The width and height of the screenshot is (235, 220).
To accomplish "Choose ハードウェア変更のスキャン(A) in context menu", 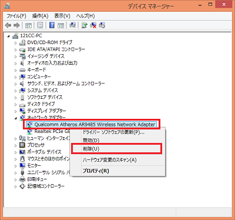I will click(x=117, y=160).
